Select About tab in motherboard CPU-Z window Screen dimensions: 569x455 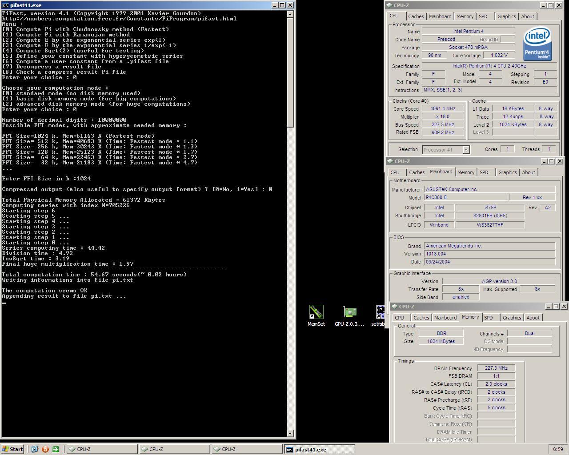[529, 172]
